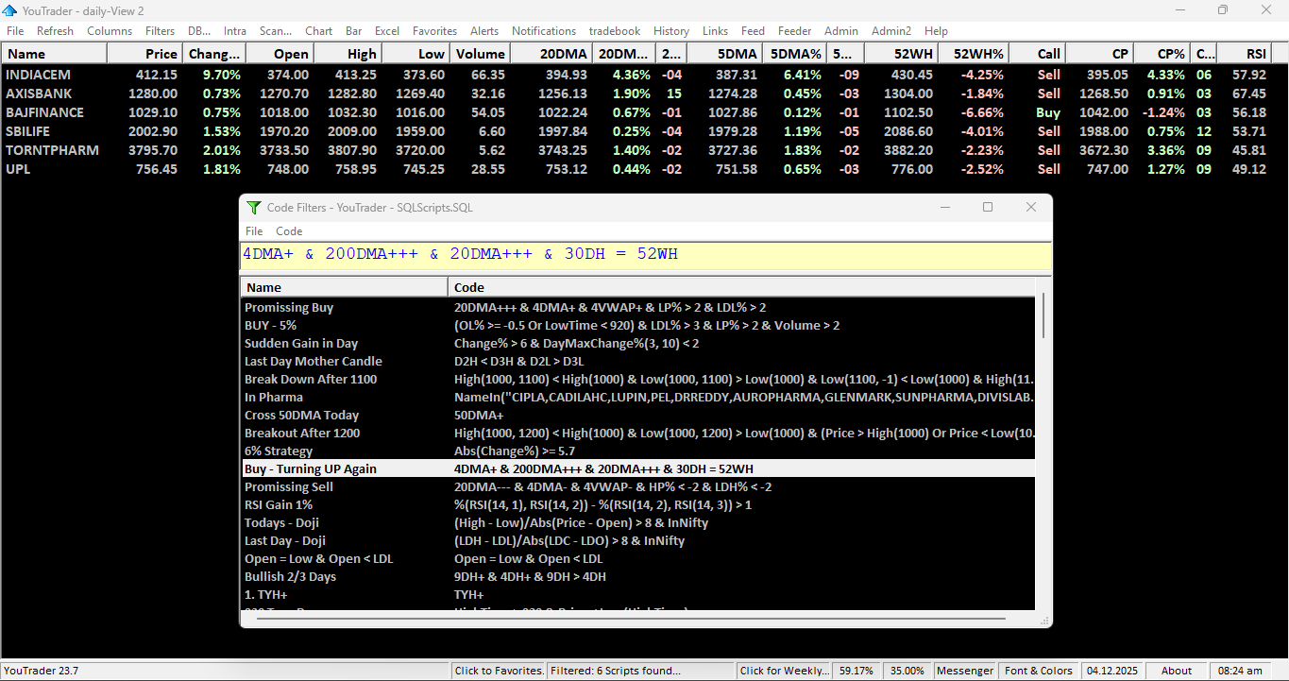Click the Name column header in Code Filters
Image resolution: width=1289 pixels, height=681 pixels.
tap(344, 287)
